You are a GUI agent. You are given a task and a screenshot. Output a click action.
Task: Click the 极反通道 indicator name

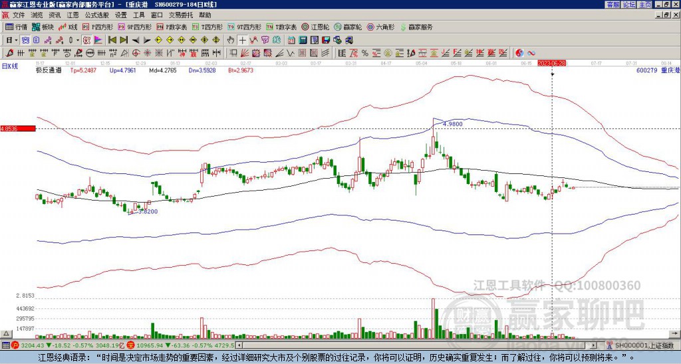48,70
